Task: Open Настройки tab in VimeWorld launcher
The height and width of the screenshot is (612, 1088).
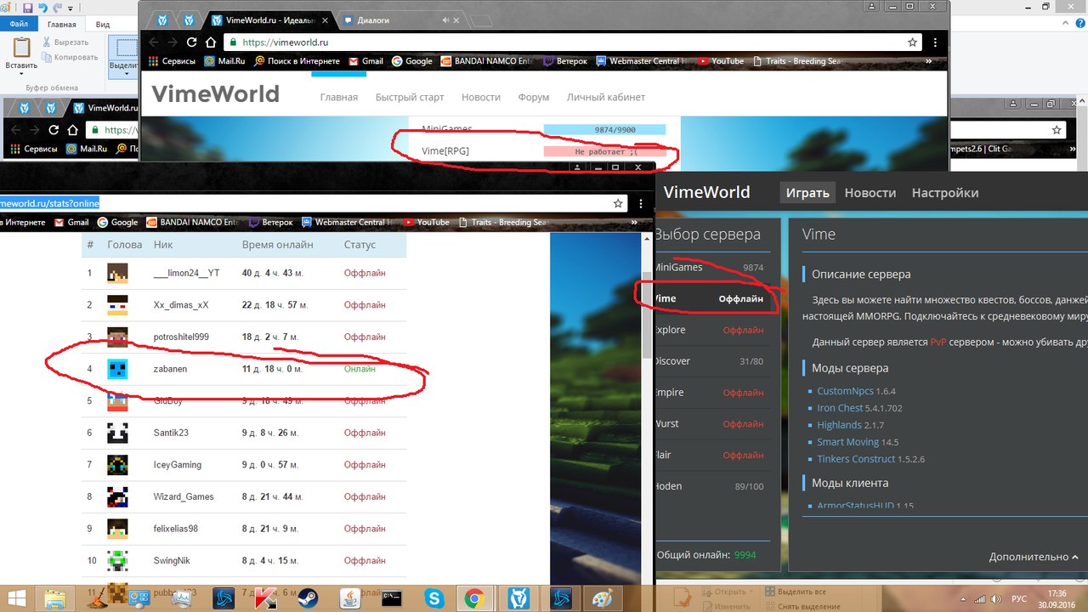Action: [x=944, y=193]
